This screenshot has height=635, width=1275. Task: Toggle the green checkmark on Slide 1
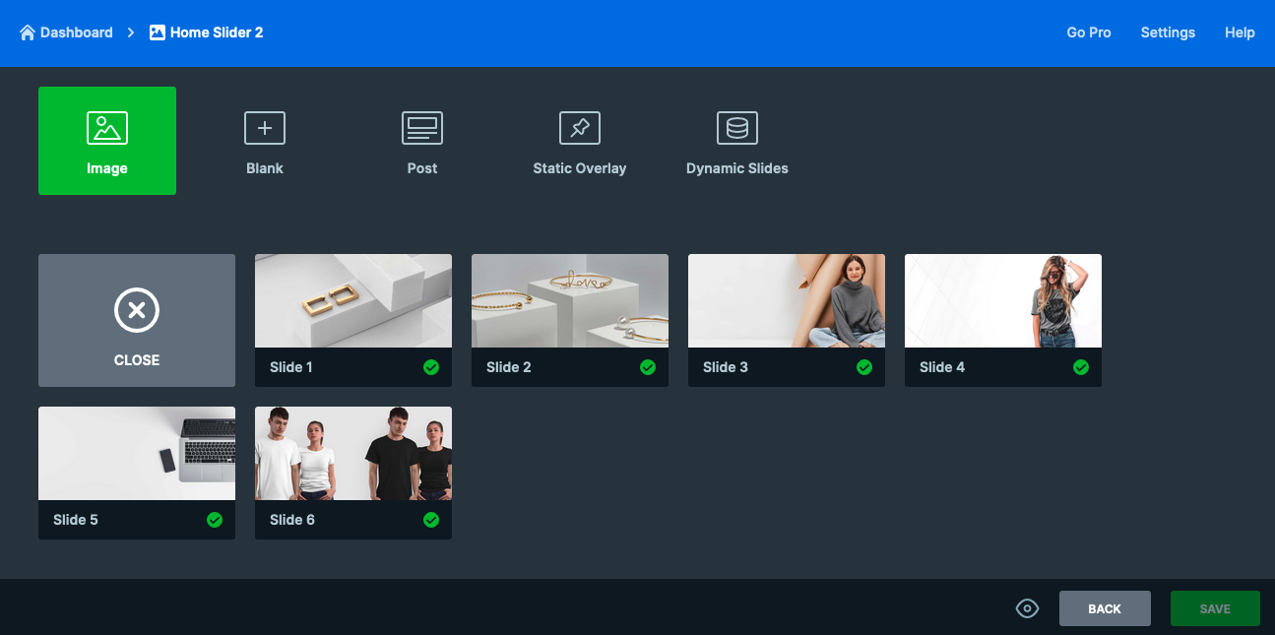(431, 367)
